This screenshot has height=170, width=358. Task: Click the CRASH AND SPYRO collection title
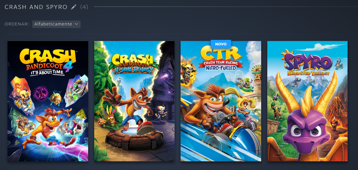pos(36,7)
